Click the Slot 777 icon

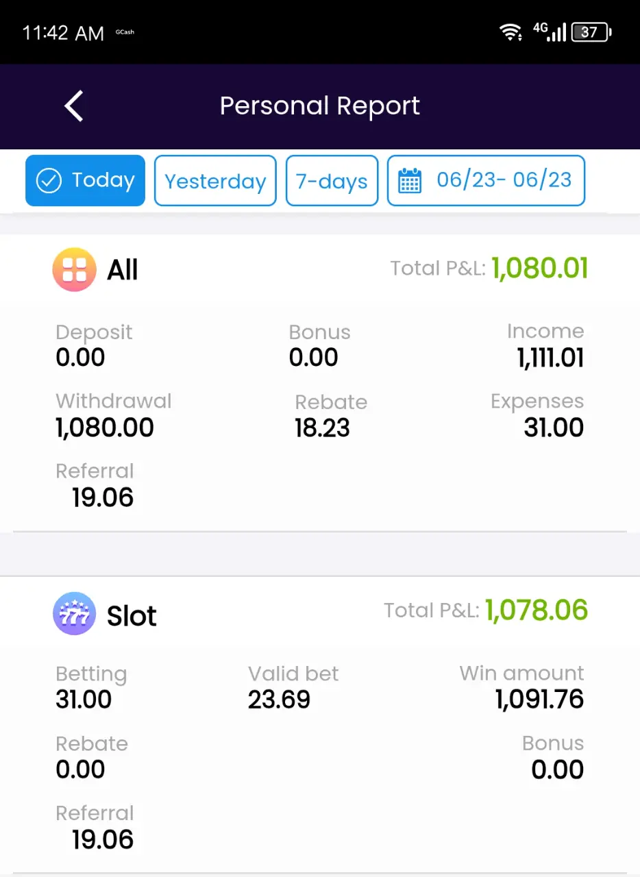tap(74, 613)
